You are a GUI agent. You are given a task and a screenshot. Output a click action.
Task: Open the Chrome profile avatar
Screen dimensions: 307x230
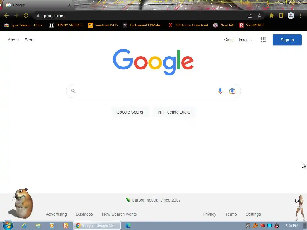click(291, 16)
